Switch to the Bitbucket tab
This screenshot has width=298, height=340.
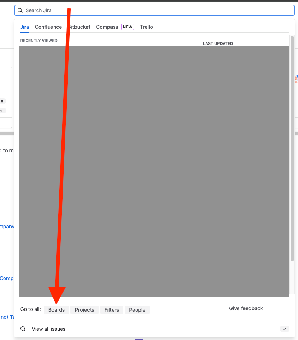[x=79, y=27]
